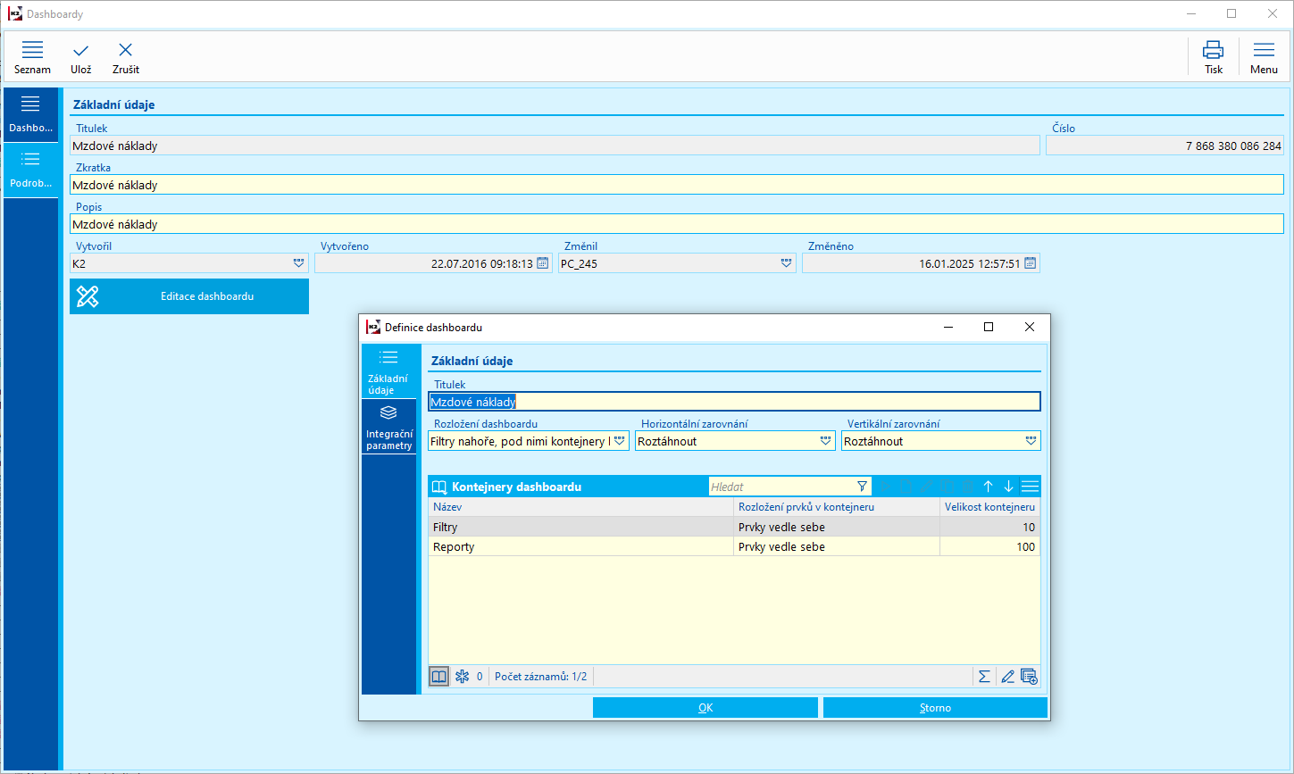Click the Číslo field value 7 868 380 086 284
The image size is (1294, 774).
pyautogui.click(x=1233, y=146)
